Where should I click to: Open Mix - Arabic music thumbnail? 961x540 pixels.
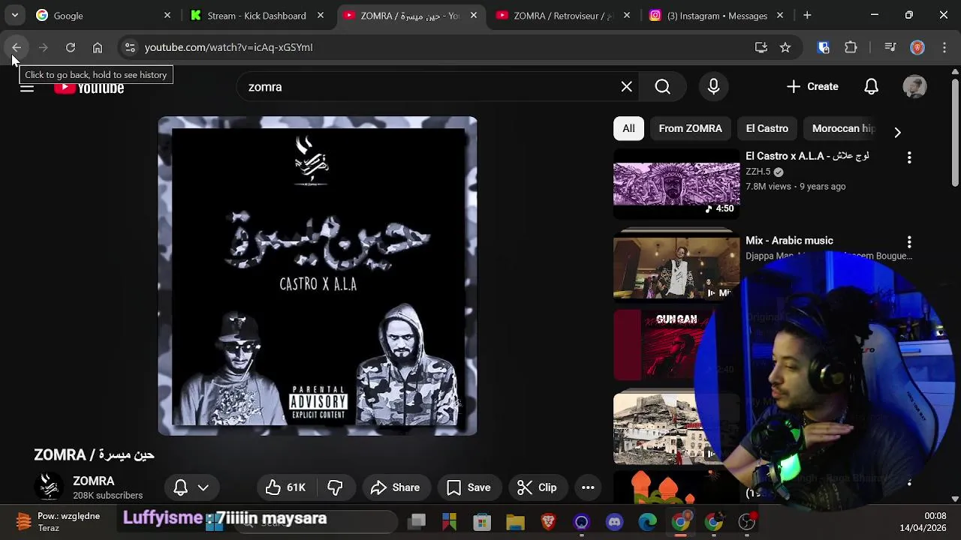[676, 266]
